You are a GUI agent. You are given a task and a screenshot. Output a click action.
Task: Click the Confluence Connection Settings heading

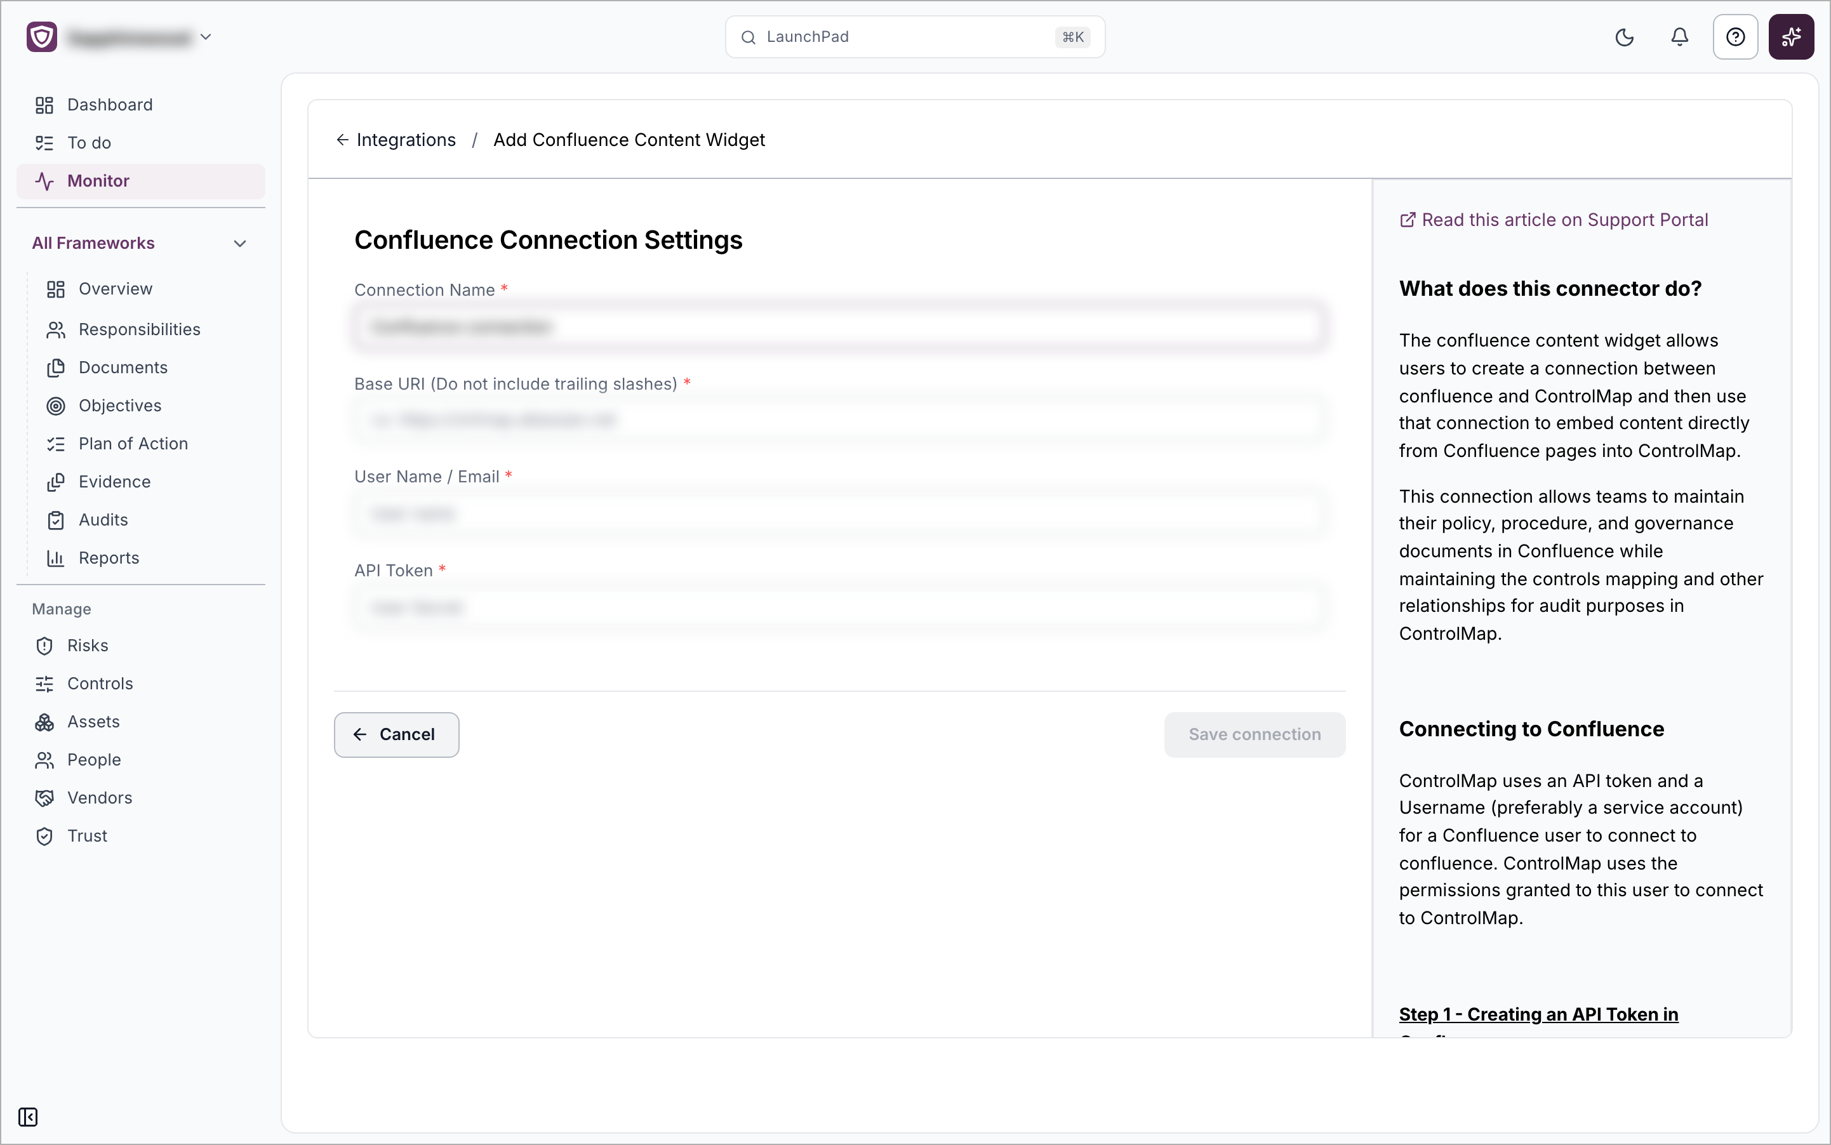[549, 240]
